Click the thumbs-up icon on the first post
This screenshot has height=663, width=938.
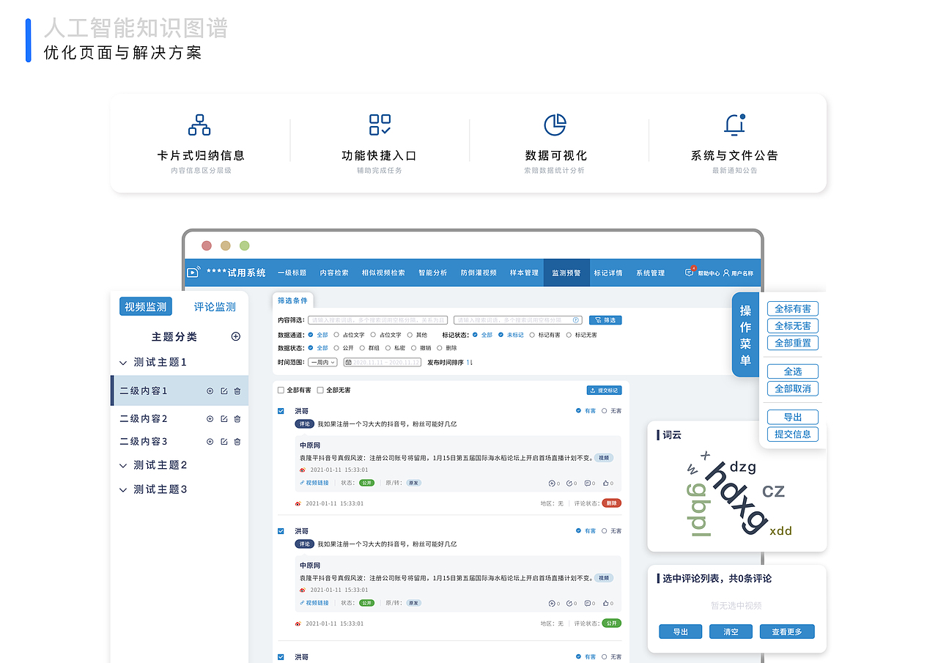[608, 483]
